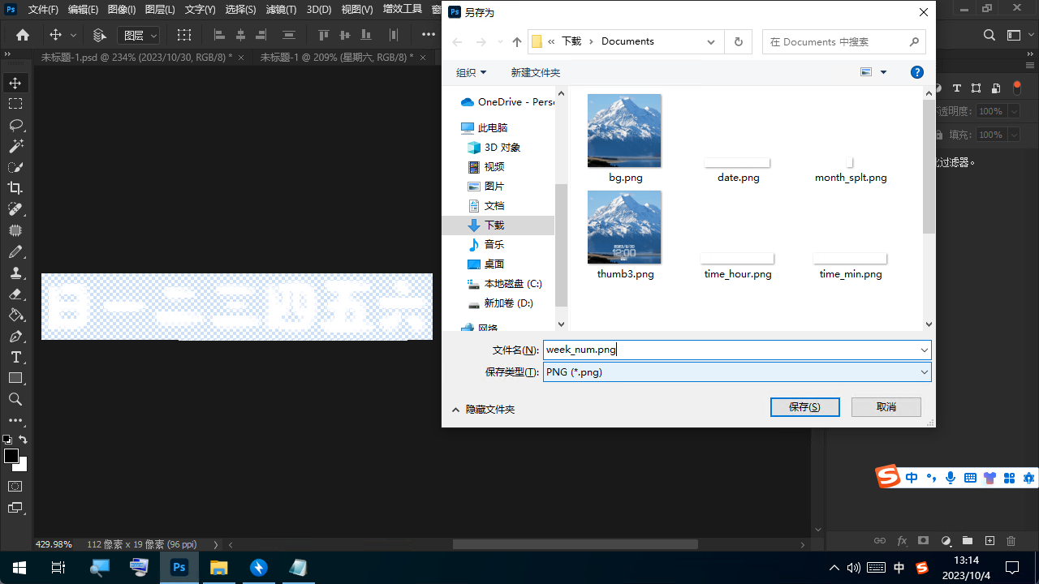Open the 滤镜(T) menu

(x=281, y=10)
